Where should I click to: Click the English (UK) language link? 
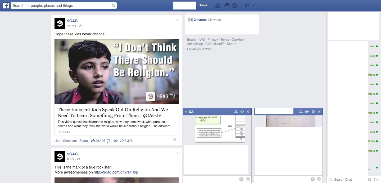pyautogui.click(x=196, y=40)
